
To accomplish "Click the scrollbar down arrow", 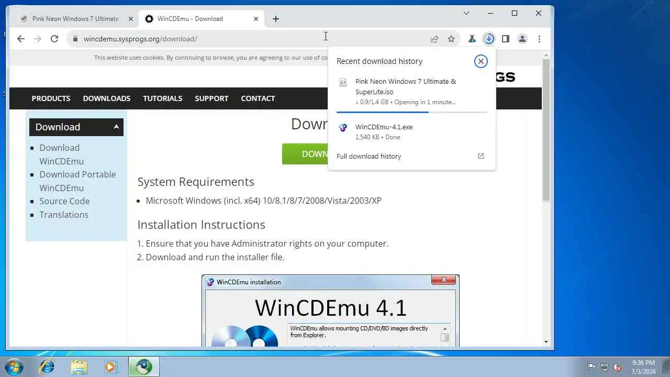I will [x=546, y=342].
